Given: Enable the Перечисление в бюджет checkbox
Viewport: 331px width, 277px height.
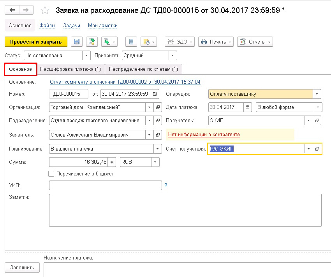Looking at the screenshot, I should click(x=51, y=174).
